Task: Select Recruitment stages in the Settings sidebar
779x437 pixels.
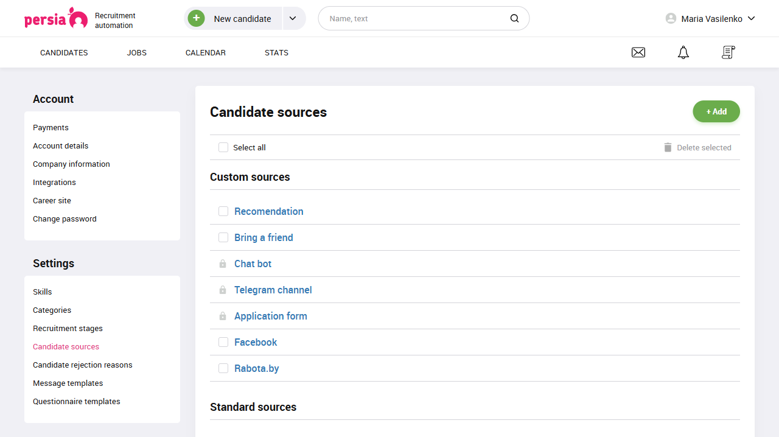Action: 68,328
